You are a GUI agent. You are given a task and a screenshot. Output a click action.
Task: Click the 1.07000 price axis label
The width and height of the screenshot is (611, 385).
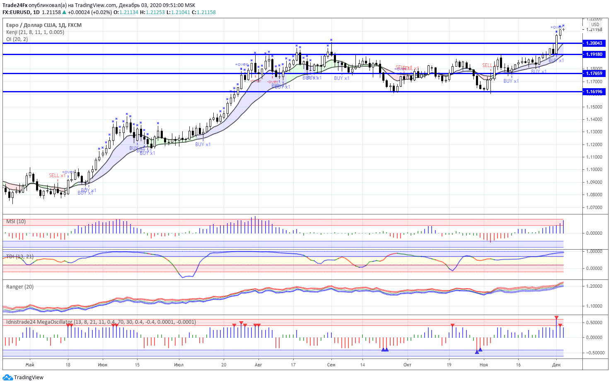594,208
